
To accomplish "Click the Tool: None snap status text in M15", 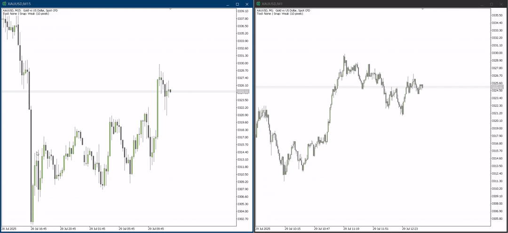I will 26,14.
